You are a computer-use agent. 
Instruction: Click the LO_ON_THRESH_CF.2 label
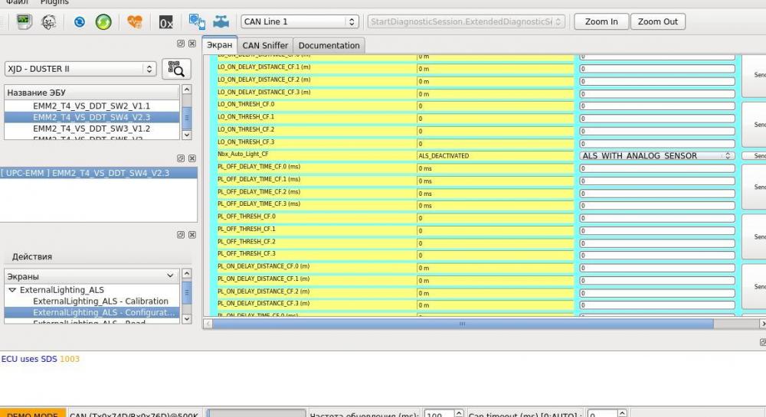click(x=246, y=129)
